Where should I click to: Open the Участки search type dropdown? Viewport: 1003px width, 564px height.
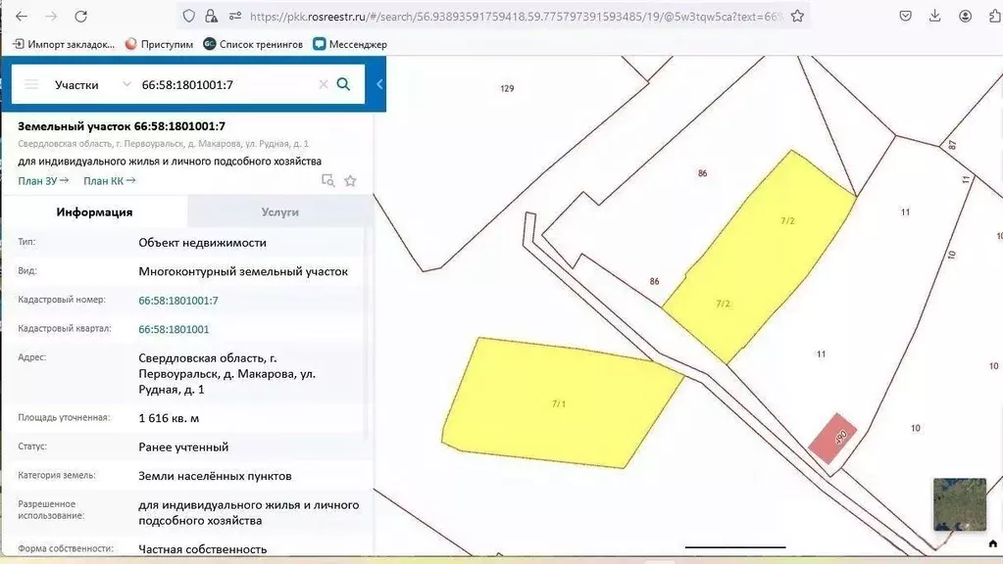point(91,84)
